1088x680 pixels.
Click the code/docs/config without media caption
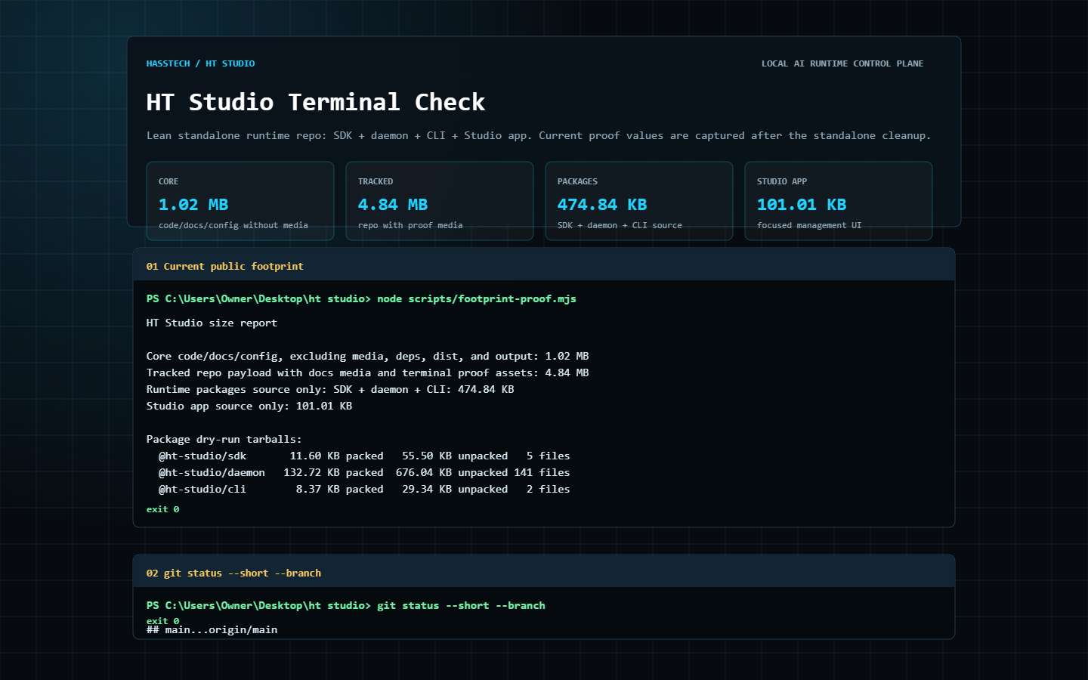coord(233,225)
